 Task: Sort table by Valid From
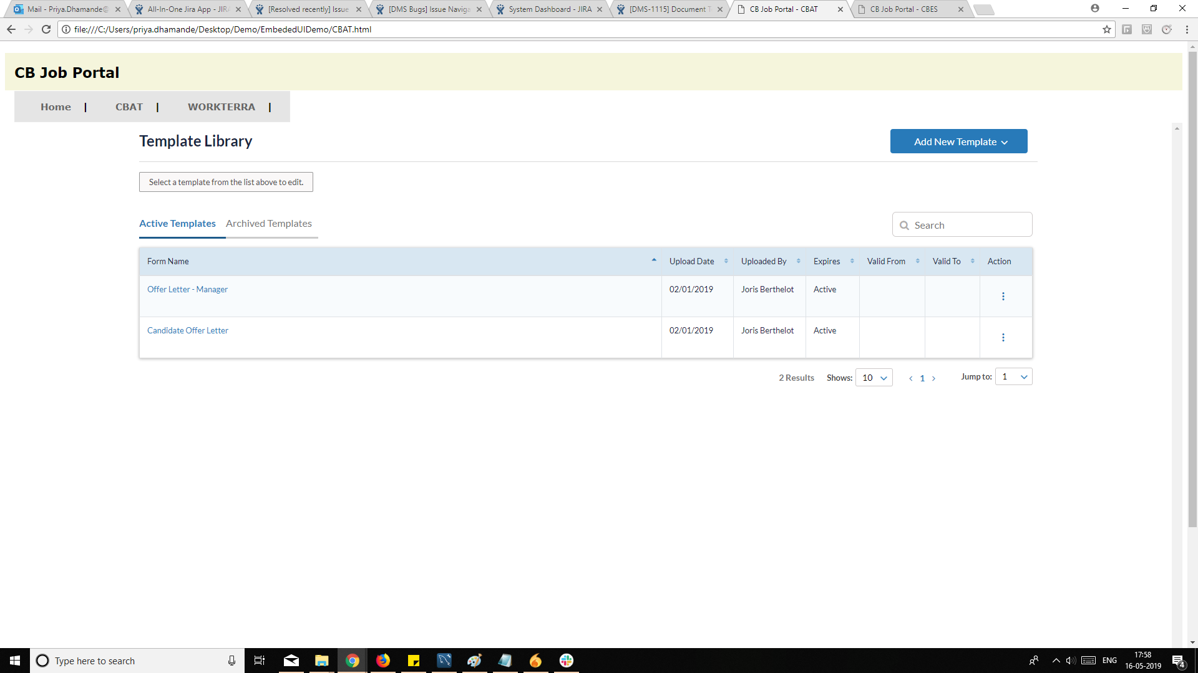pyautogui.click(x=917, y=261)
